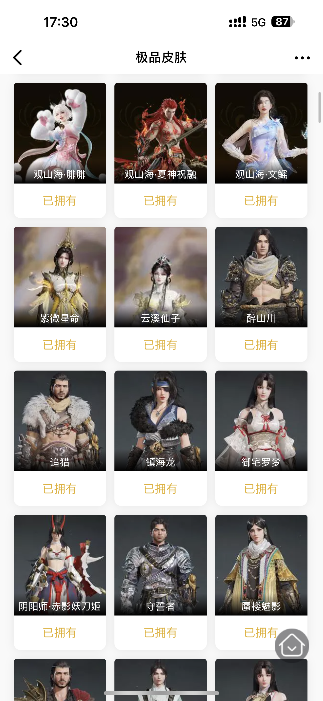This screenshot has width=323, height=701.
Task: Tap the back arrow icon
Action: [17, 58]
